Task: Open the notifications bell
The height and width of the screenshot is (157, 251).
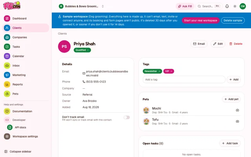Action: [x=227, y=6]
